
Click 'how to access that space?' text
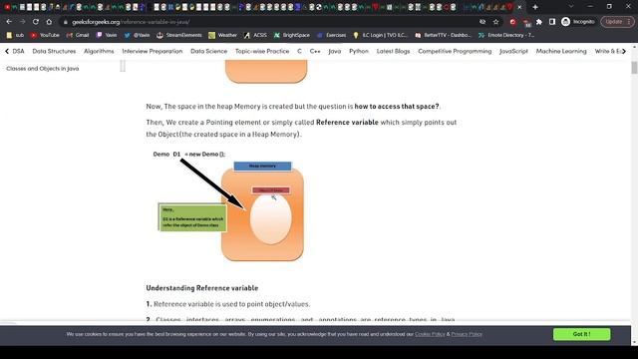click(x=397, y=107)
